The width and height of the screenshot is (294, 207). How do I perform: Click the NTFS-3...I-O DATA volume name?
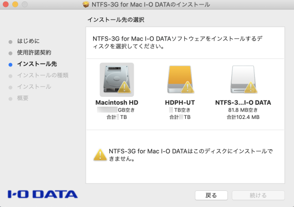[243, 103]
